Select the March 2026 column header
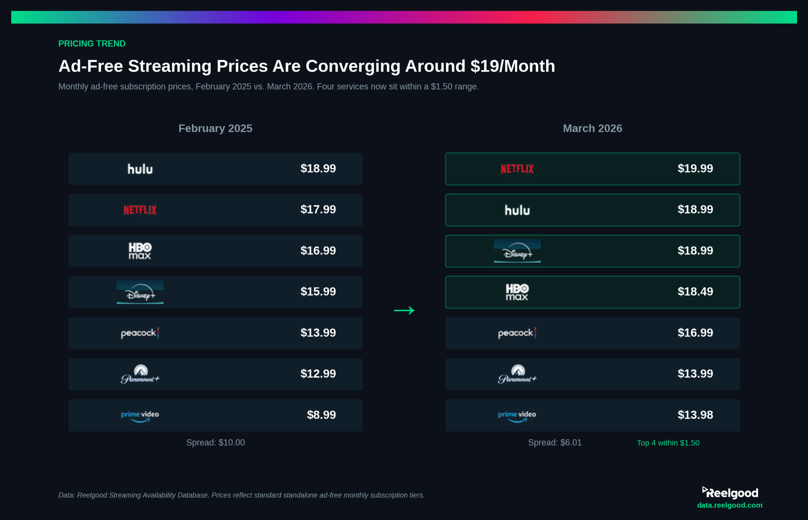The image size is (808, 520). coord(592,128)
